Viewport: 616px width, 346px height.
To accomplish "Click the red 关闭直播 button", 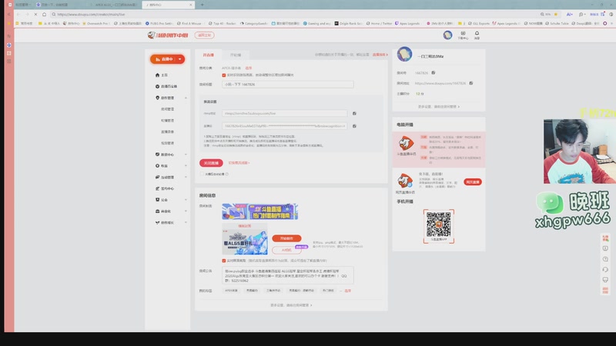I will [x=211, y=163].
